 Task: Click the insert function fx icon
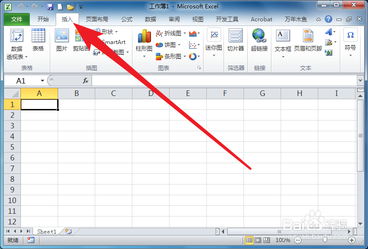[85, 81]
